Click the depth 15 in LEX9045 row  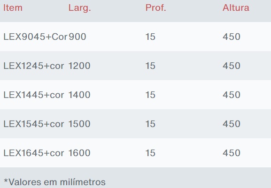tap(150, 37)
